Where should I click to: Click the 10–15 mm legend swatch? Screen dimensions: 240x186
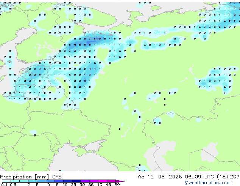pos(50,181)
